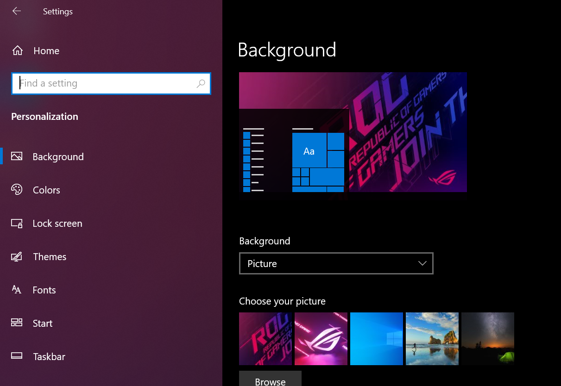Show the Taskbar settings
The width and height of the screenshot is (561, 386).
pyautogui.click(x=49, y=357)
